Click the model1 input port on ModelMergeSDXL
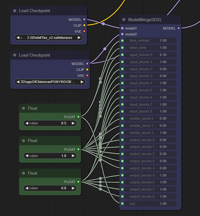 122,28
